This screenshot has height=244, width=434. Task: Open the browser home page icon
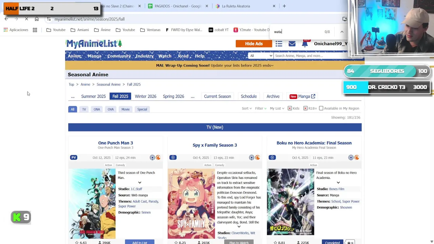pyautogui.click(x=37, y=19)
